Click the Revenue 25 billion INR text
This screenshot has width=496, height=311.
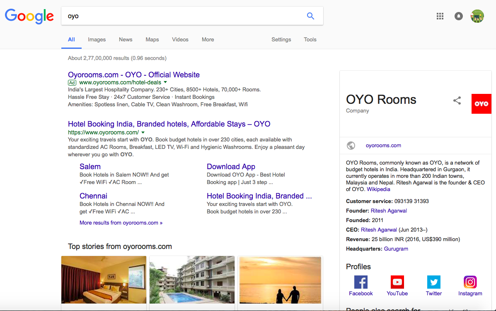click(x=403, y=239)
